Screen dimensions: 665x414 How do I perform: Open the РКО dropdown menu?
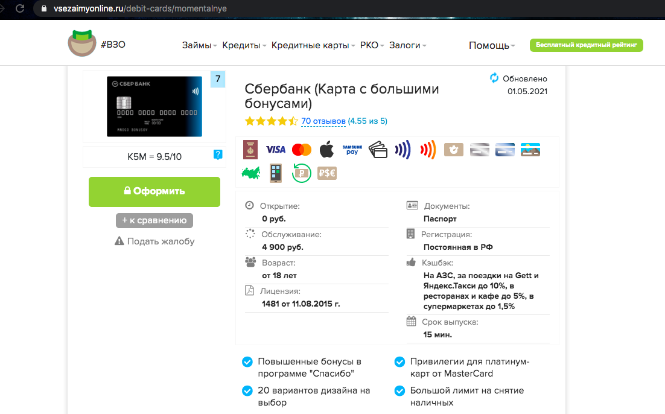point(372,45)
